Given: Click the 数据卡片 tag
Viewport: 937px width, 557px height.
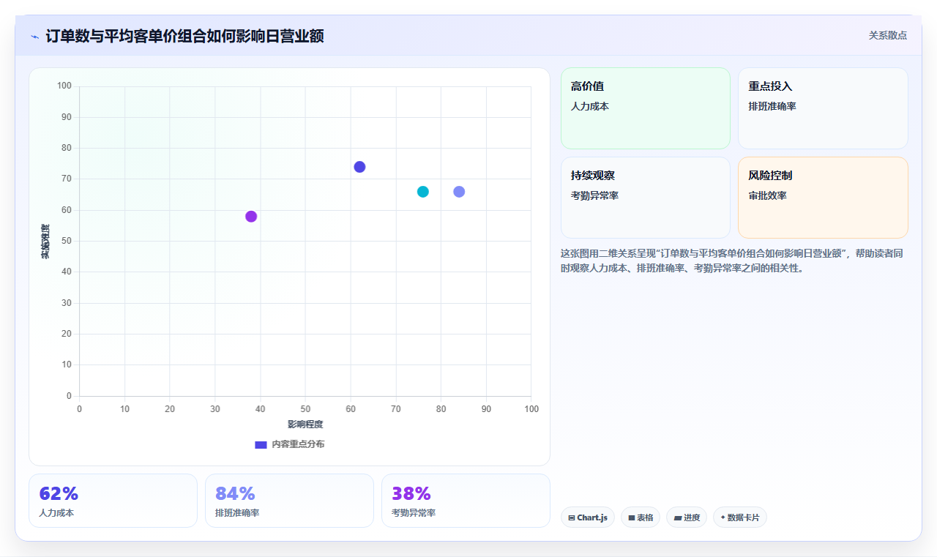Looking at the screenshot, I should point(740,517).
